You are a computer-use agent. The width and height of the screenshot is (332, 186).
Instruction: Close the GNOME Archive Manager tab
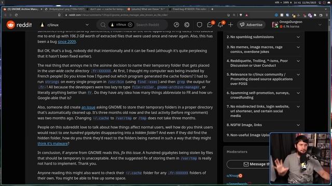pyautogui.click(x=41, y=9)
